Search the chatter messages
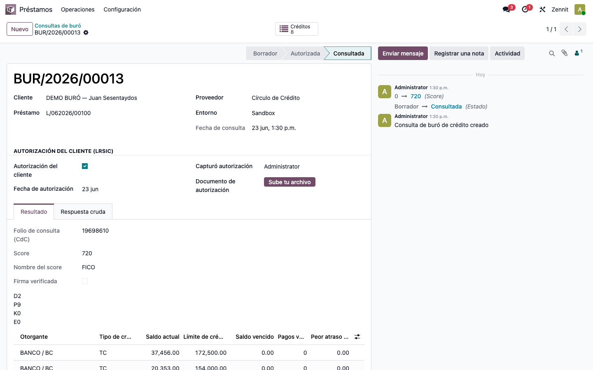 [552, 53]
